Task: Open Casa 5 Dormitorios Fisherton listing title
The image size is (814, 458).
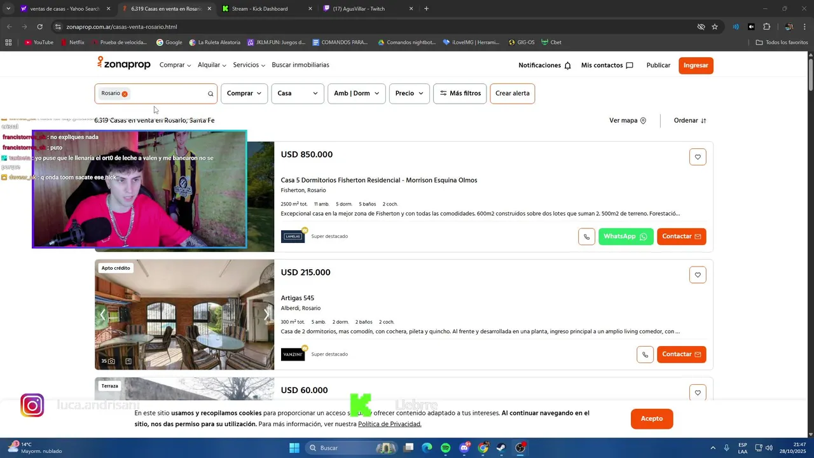Action: (379, 180)
